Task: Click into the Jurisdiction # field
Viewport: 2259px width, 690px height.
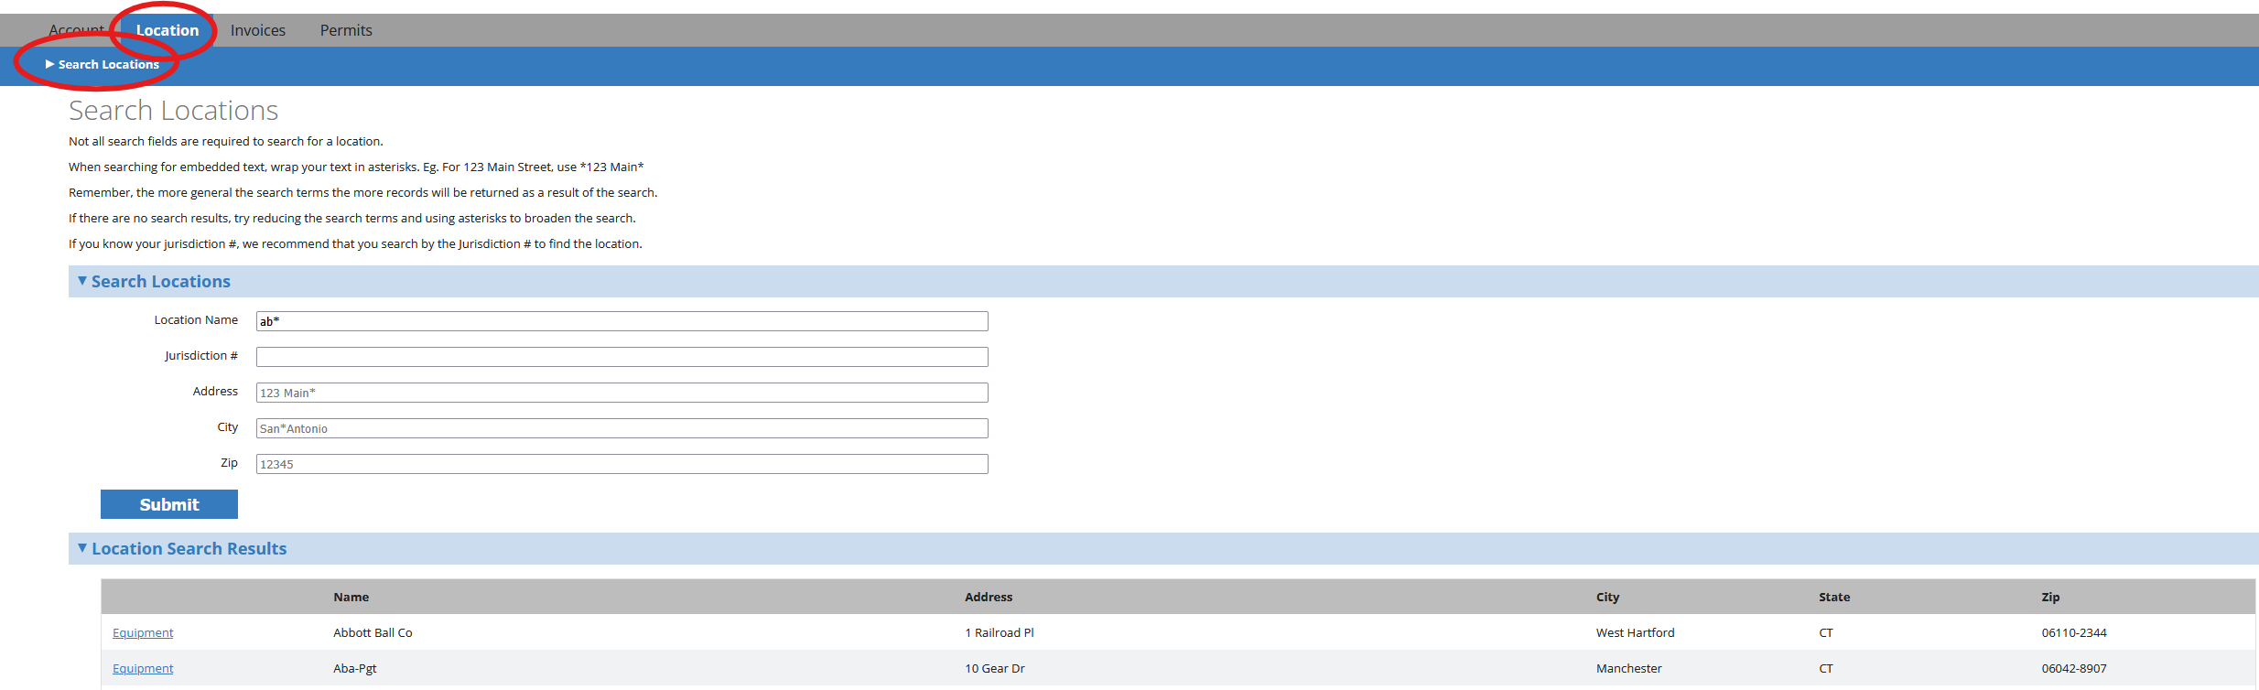Action: 621,357
